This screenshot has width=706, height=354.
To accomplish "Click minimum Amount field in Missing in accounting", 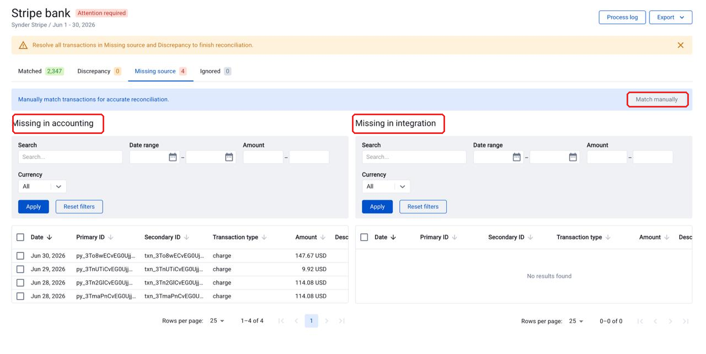I will point(263,157).
